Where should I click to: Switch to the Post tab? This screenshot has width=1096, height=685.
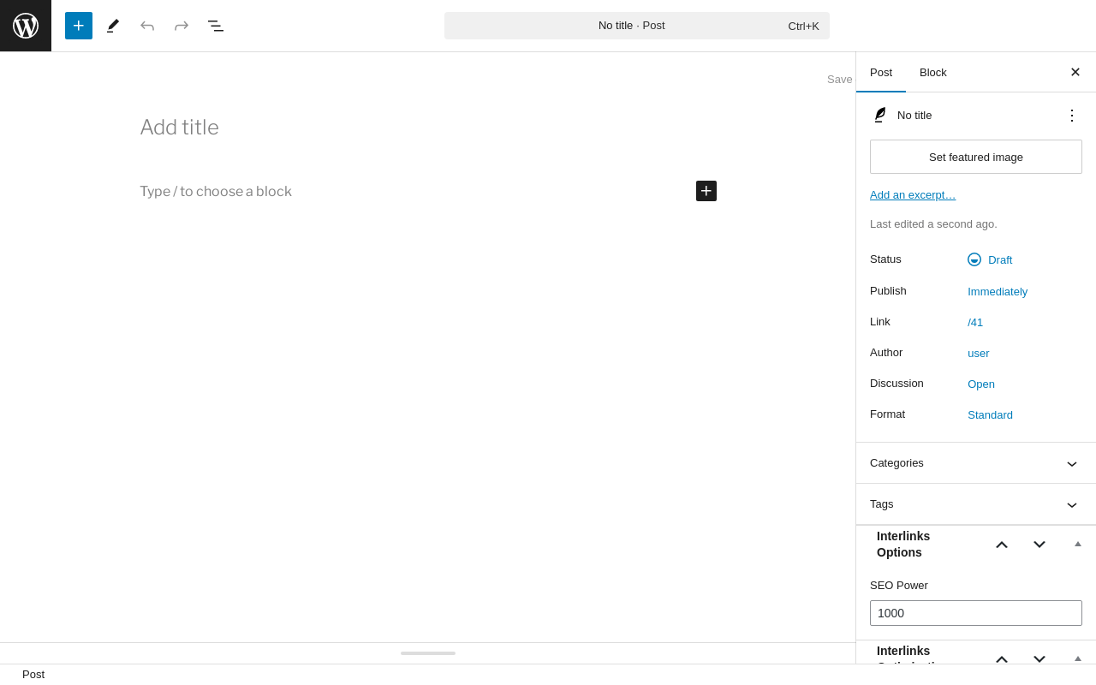(881, 73)
